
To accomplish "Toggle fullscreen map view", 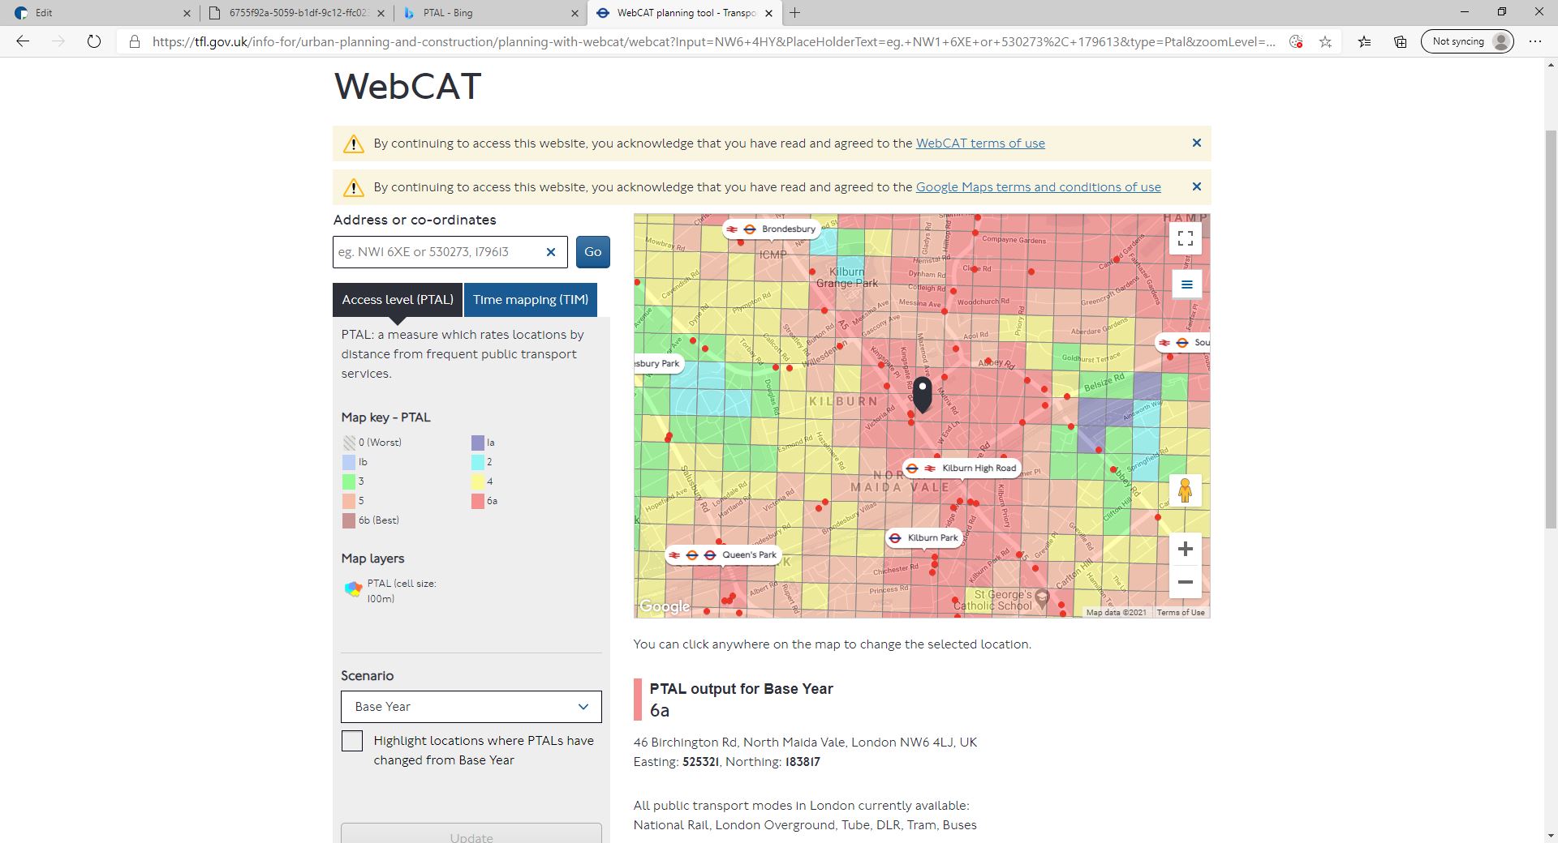I will (1186, 237).
